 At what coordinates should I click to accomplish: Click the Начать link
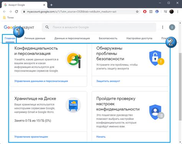101,137
